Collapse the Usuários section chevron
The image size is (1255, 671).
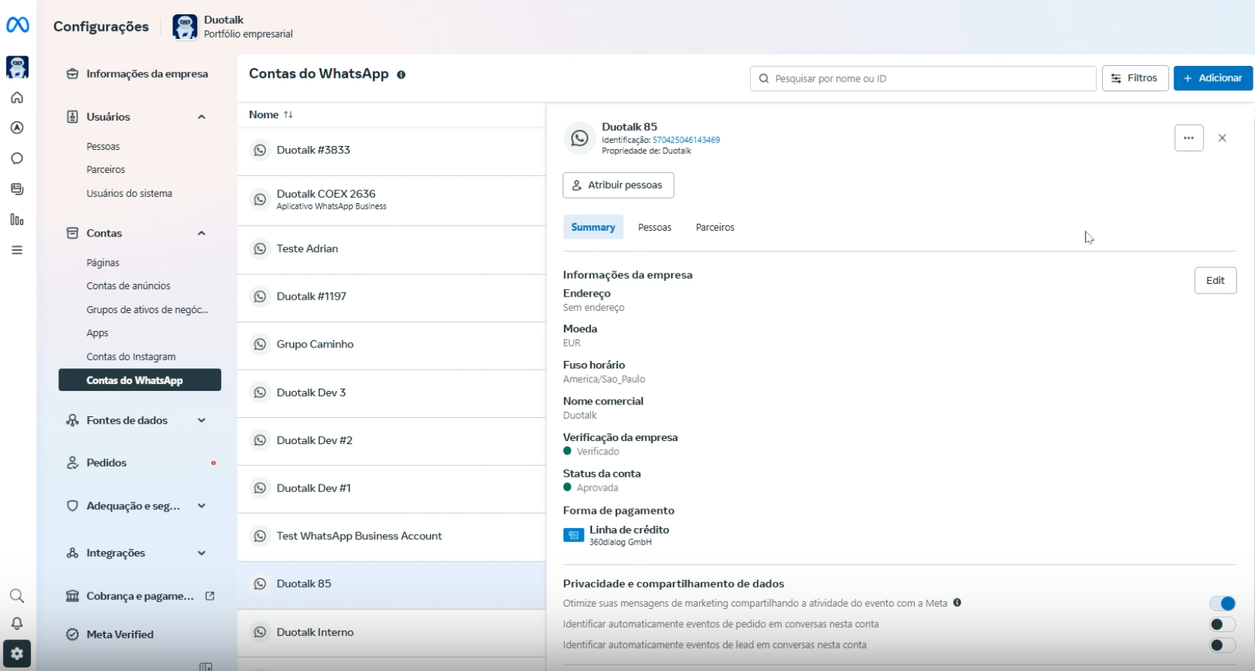[x=202, y=117]
